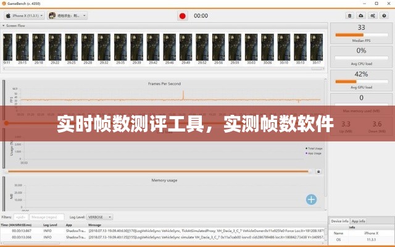Click the help question mark icon
395x247 pixels.
(x=383, y=15)
